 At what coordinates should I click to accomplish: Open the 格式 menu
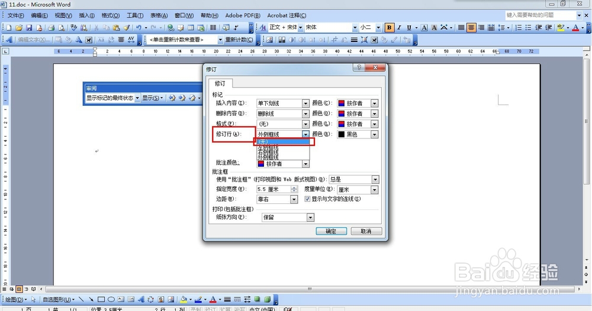click(x=110, y=15)
